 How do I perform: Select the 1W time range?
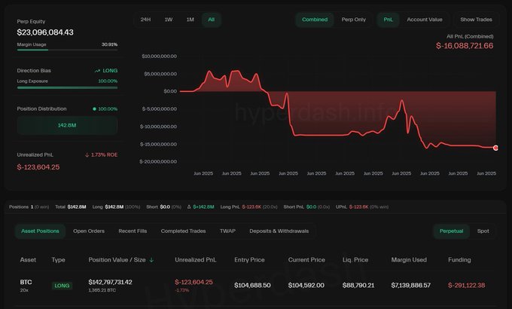click(x=169, y=20)
